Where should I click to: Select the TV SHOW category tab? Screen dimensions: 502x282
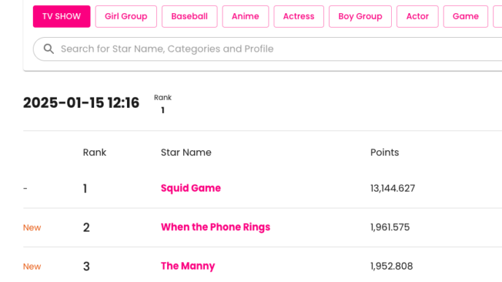61,16
